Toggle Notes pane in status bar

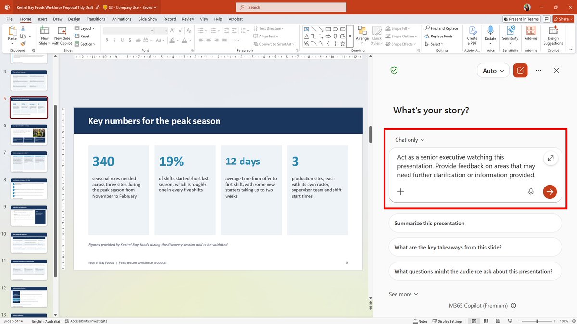[x=420, y=321]
